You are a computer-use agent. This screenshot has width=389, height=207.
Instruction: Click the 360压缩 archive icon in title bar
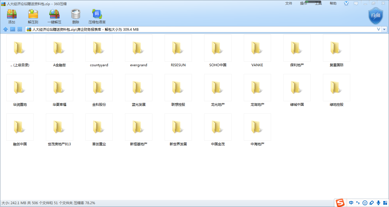pyautogui.click(x=3, y=4)
